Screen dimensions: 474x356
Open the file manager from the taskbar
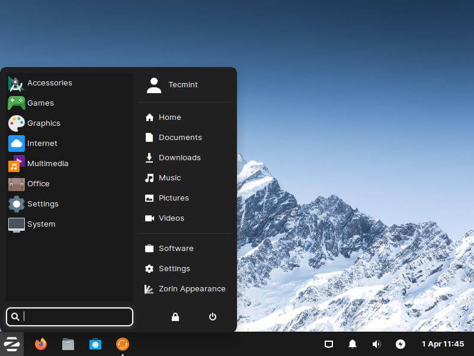coord(68,344)
